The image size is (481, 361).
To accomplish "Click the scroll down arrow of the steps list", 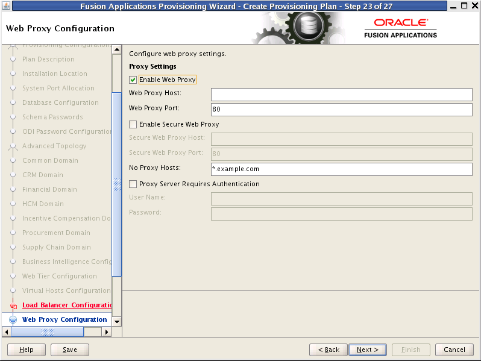I will point(117,322).
